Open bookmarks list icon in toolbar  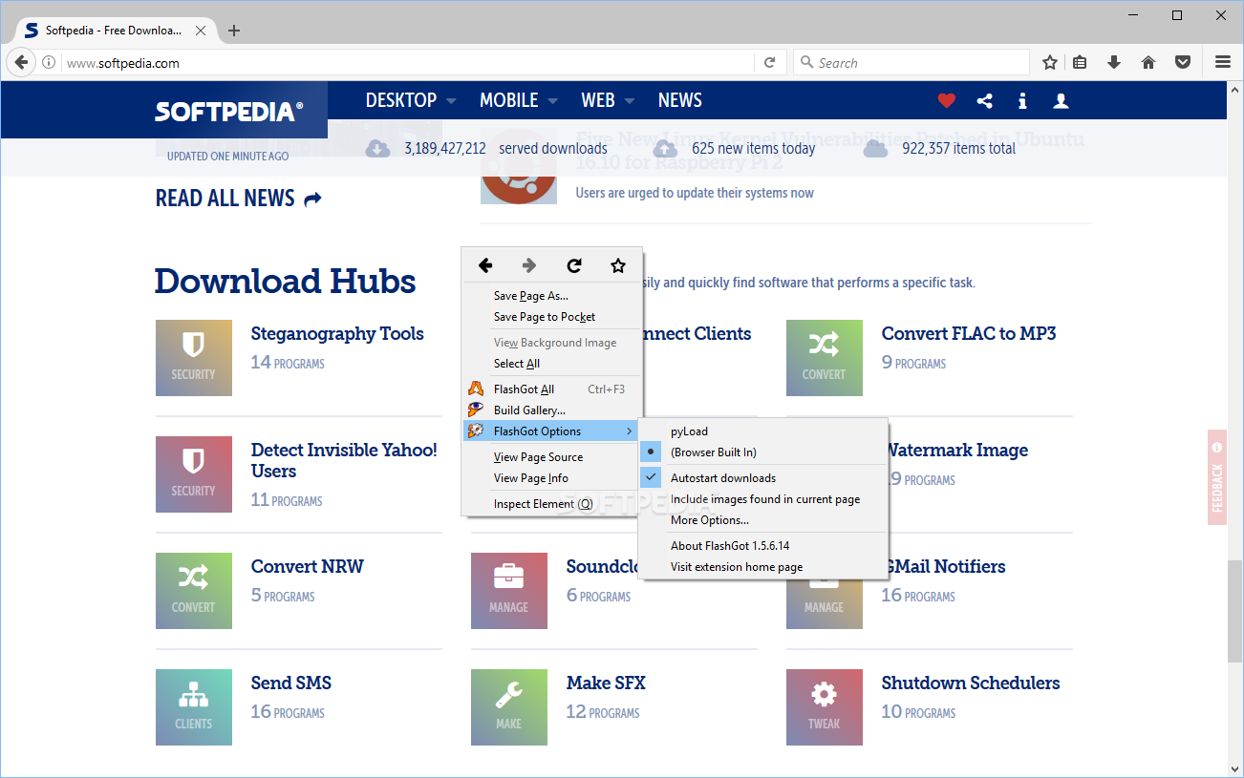[x=1080, y=63]
